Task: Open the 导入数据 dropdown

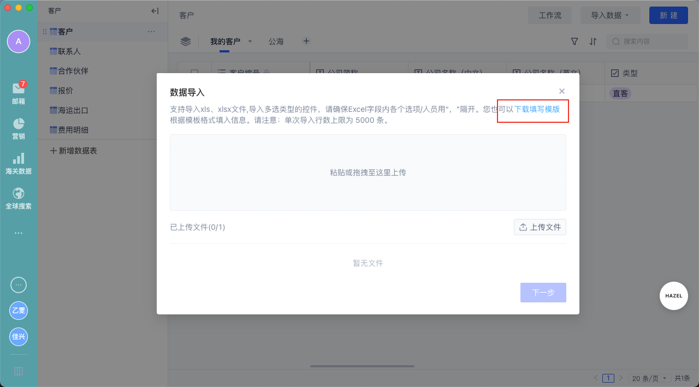Action: (x=610, y=15)
